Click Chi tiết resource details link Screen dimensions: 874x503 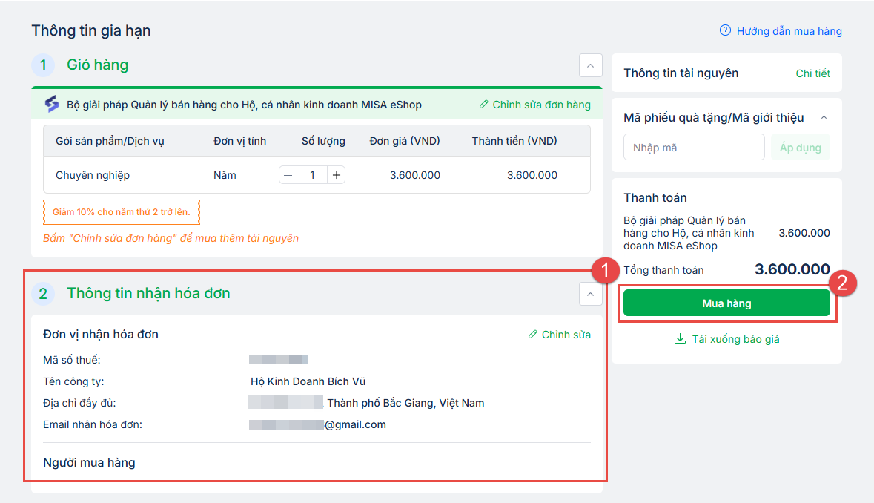(x=812, y=73)
